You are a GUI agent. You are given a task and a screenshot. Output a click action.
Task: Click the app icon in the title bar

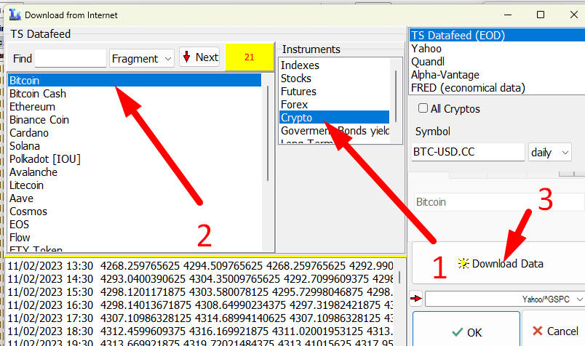pos(13,15)
